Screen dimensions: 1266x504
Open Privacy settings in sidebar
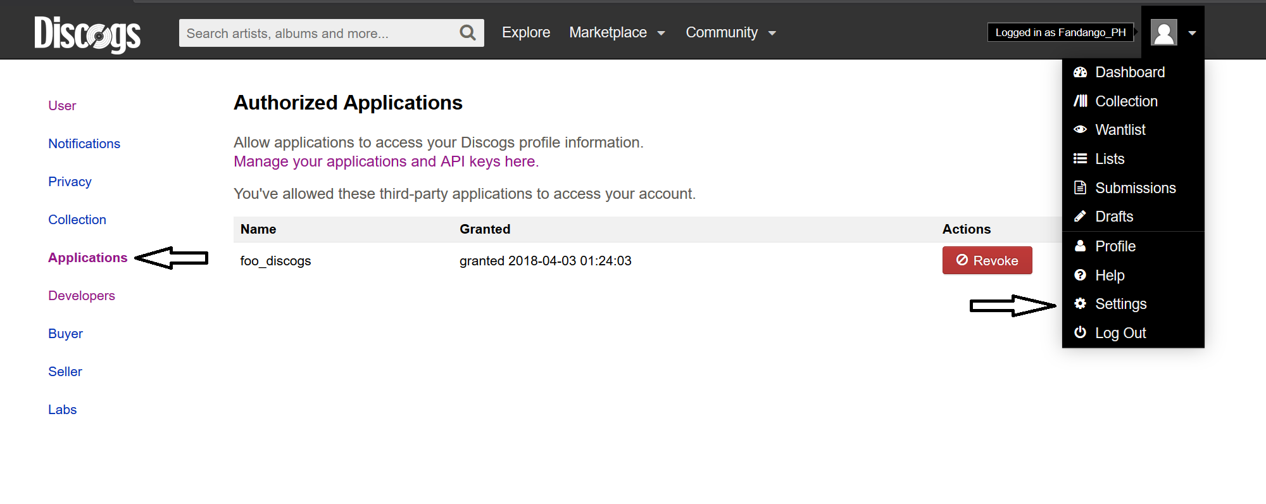point(70,182)
